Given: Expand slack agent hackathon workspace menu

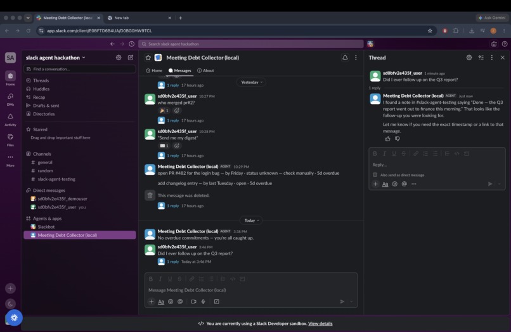Looking at the screenshot, I should [55, 58].
